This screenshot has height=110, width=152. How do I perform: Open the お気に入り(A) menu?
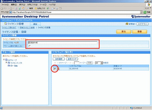(x=32, y=5)
